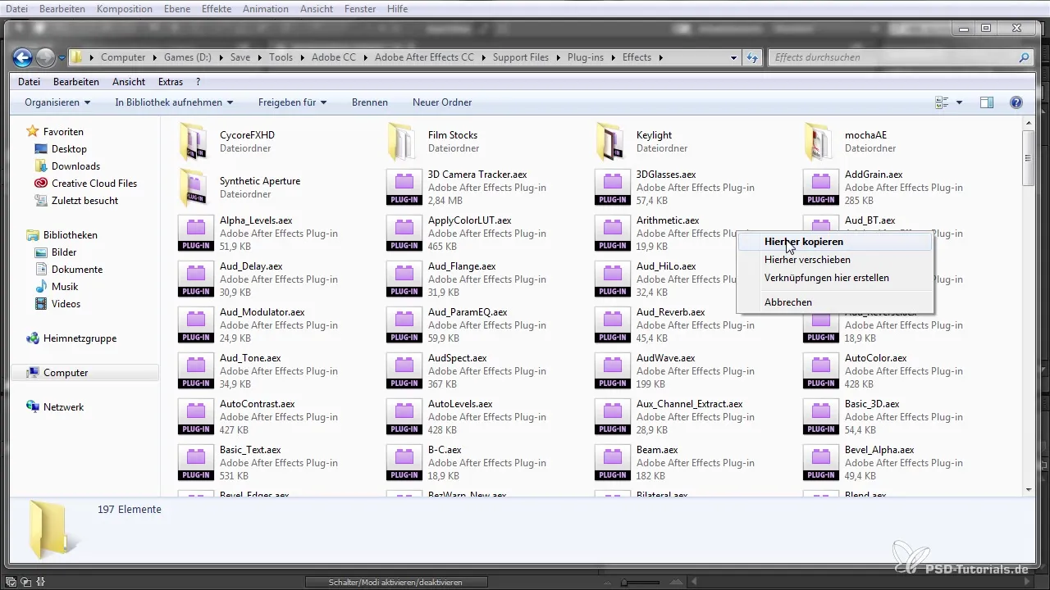The width and height of the screenshot is (1050, 590).
Task: Choose Abbrechen in context menu
Action: pos(834,302)
